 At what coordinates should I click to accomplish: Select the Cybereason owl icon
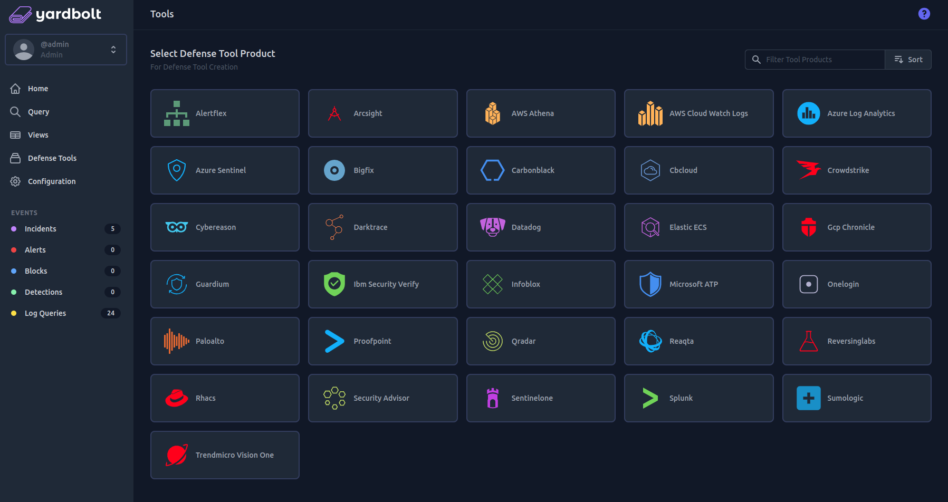pos(176,227)
